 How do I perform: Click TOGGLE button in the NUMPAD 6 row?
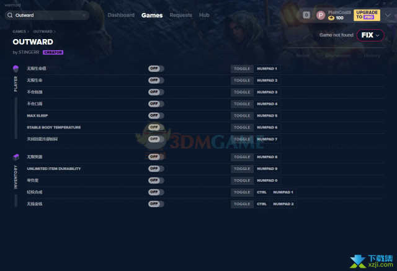pos(242,128)
